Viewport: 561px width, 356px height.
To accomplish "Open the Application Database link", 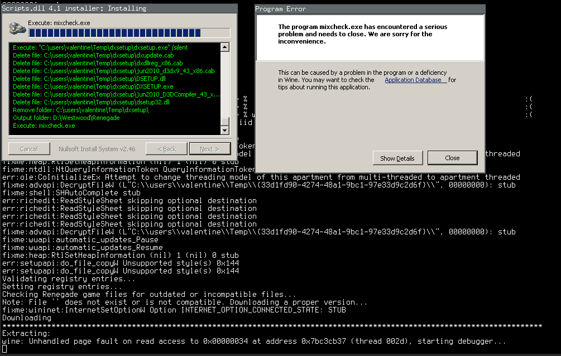I will 415,80.
